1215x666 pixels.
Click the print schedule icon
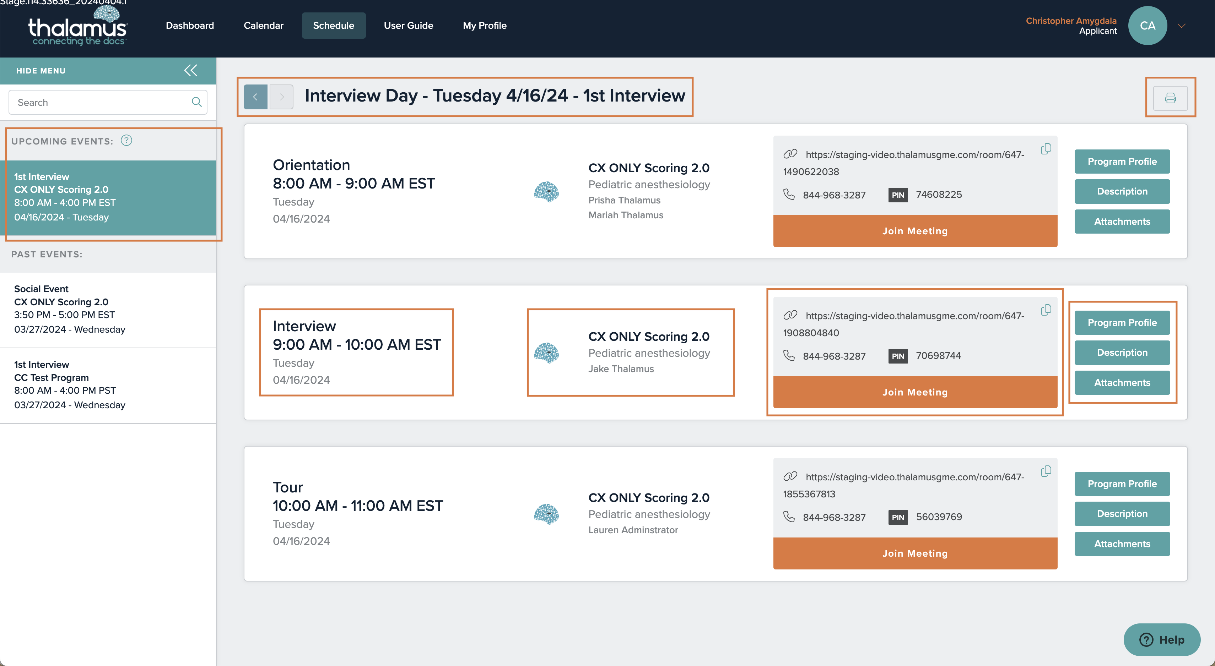tap(1170, 98)
